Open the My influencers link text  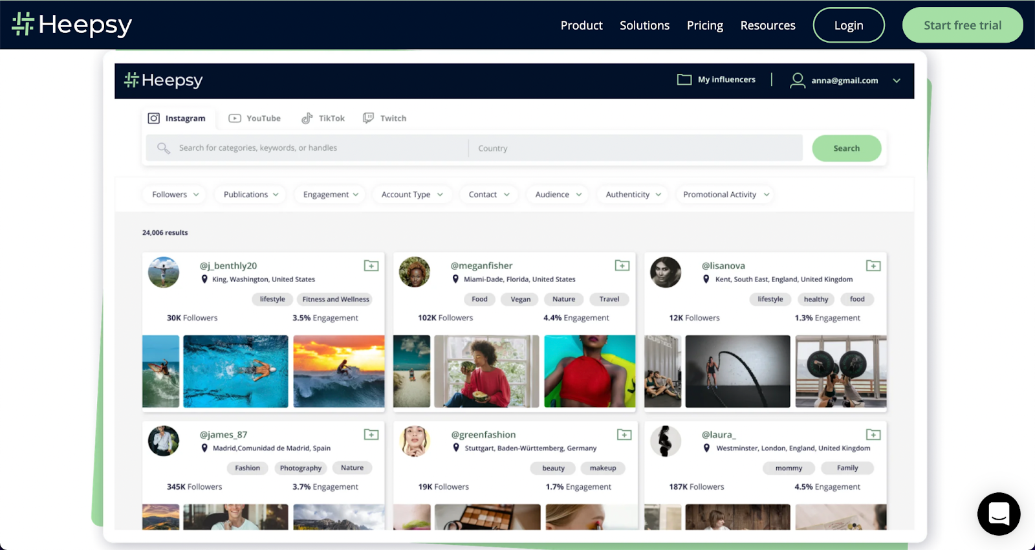coord(726,80)
